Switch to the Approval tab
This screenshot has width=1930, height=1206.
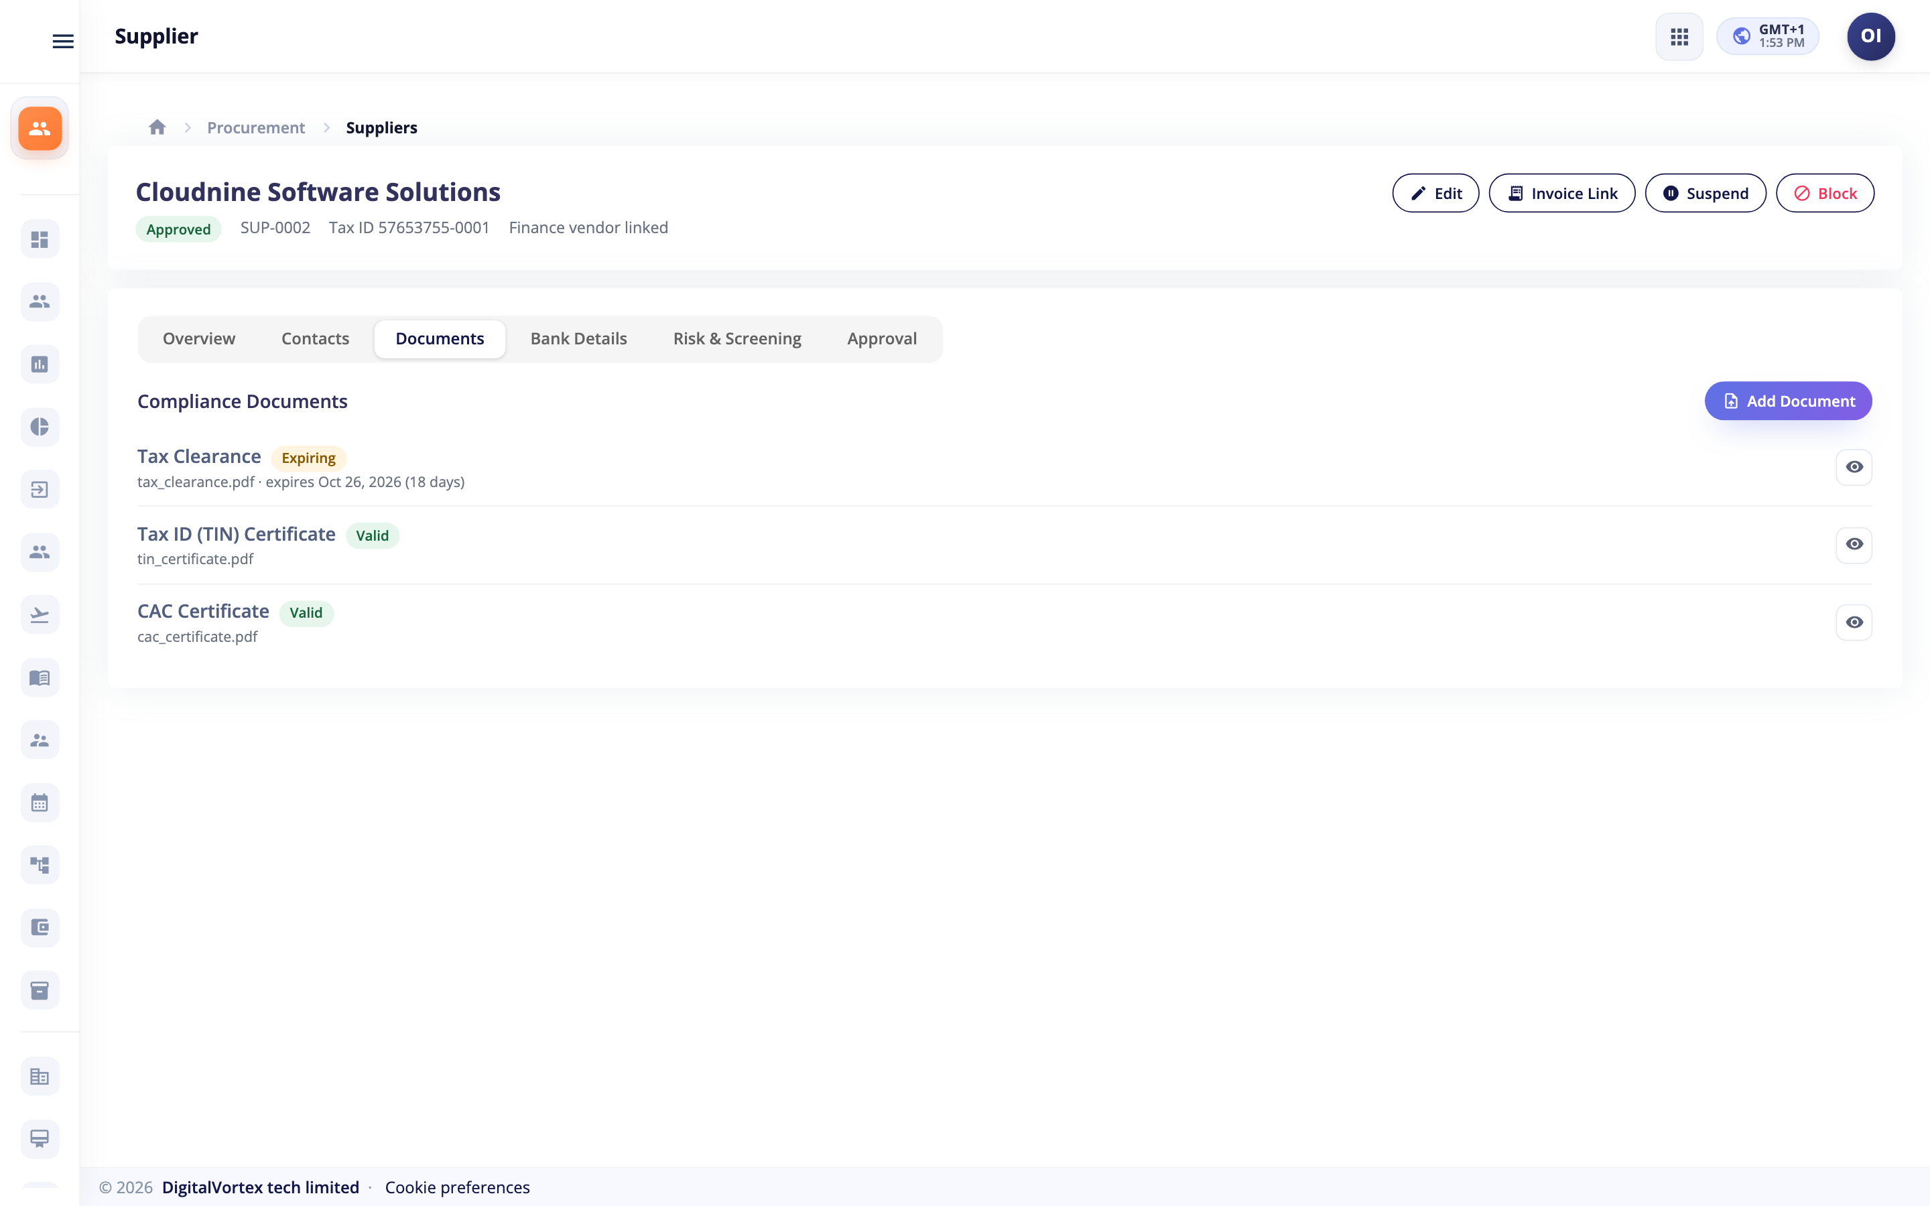pyautogui.click(x=881, y=338)
